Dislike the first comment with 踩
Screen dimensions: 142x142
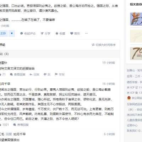pyautogui.click(x=47, y=75)
